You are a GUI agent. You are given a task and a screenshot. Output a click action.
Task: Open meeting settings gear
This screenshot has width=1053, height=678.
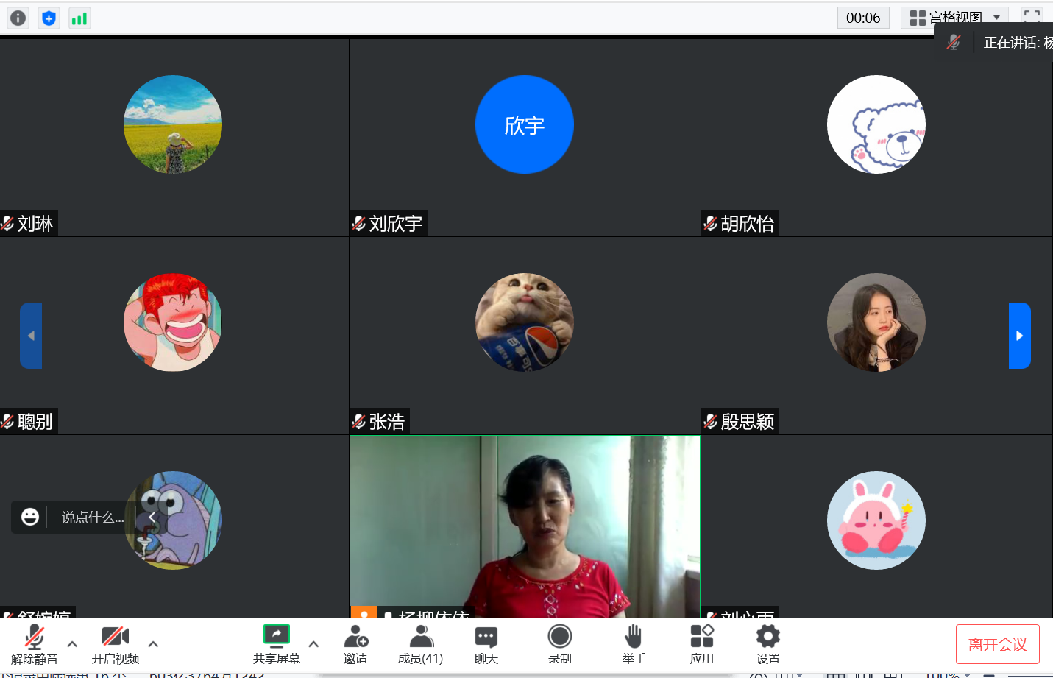[767, 644]
